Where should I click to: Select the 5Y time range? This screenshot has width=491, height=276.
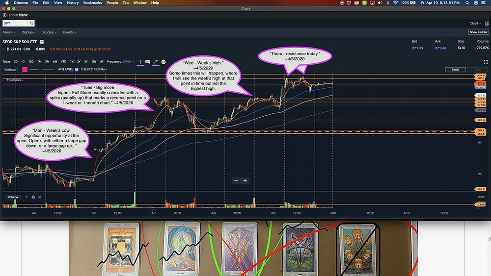(86, 62)
